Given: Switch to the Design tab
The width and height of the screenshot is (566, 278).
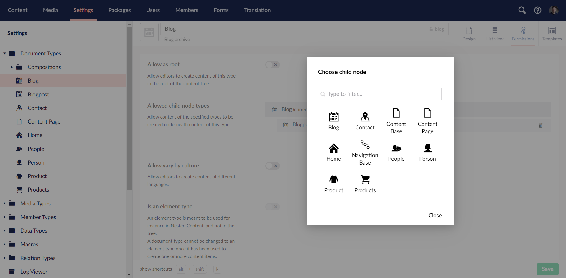Looking at the screenshot, I should coord(469,33).
